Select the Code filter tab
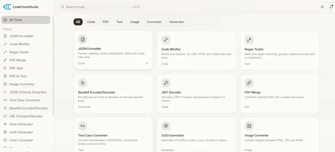 click(x=91, y=22)
